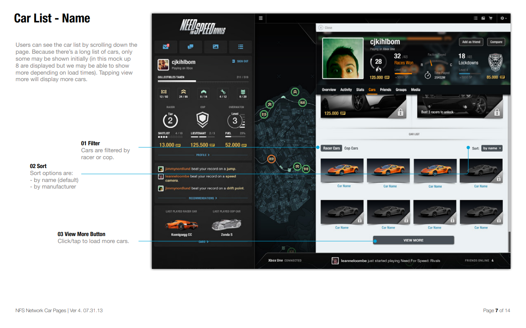The image size is (526, 328).
Task: Select the Racer Cars filter
Action: click(x=332, y=148)
